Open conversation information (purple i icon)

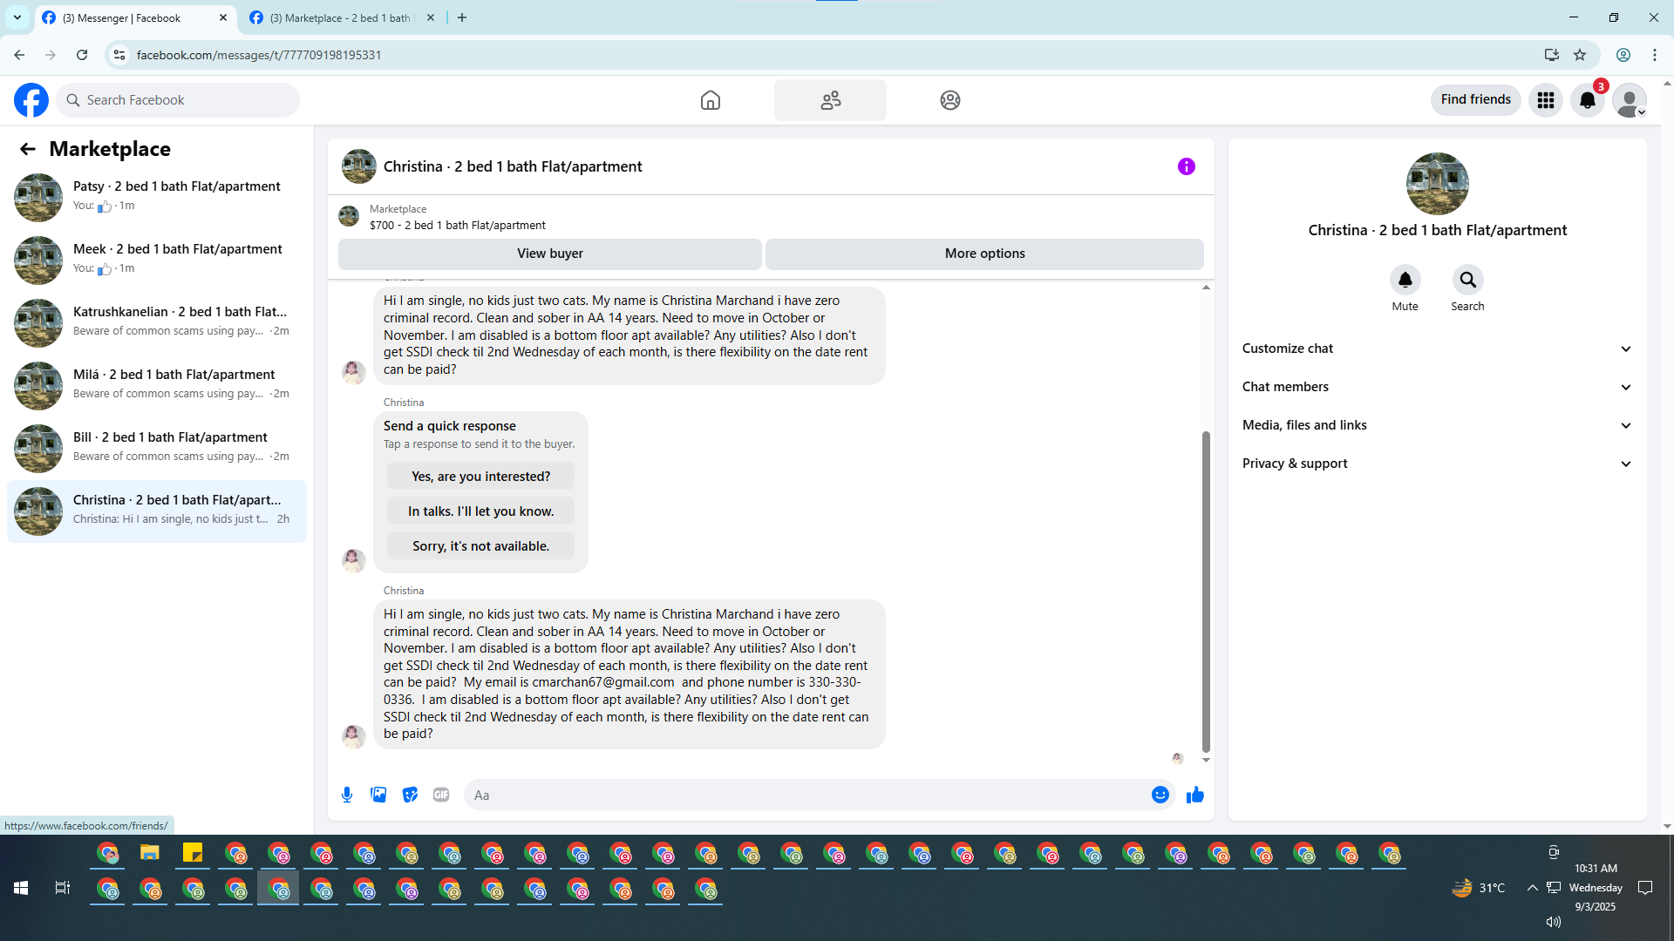(1187, 166)
